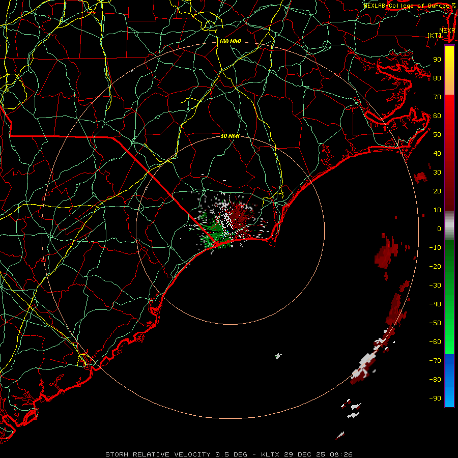Select the -30 value on the velocity scale
This screenshot has width=458, height=458.
pos(435,285)
